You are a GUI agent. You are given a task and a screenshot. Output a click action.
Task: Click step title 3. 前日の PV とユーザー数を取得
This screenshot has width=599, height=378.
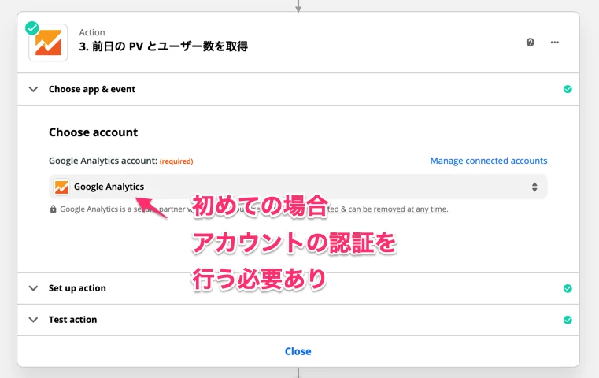(x=164, y=46)
